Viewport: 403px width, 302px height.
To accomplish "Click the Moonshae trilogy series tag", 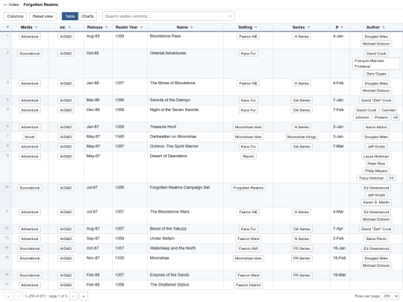I will point(302,137).
